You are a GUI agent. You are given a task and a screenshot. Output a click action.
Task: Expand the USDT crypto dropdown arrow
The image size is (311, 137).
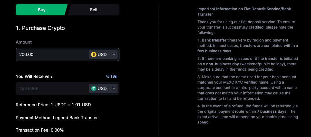coord(114,88)
